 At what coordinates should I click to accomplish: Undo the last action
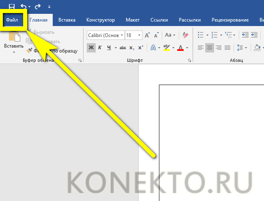(24, 7)
